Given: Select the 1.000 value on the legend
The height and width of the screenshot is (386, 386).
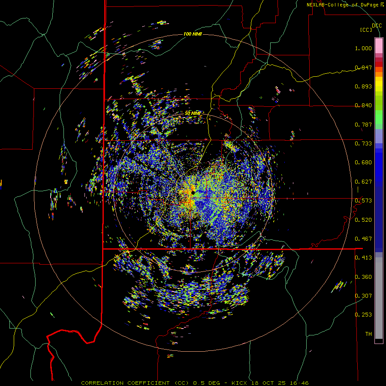Looking at the screenshot, I should pos(363,48).
